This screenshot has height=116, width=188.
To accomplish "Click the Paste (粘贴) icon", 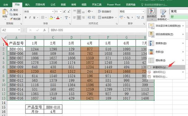I will coord(5,12).
